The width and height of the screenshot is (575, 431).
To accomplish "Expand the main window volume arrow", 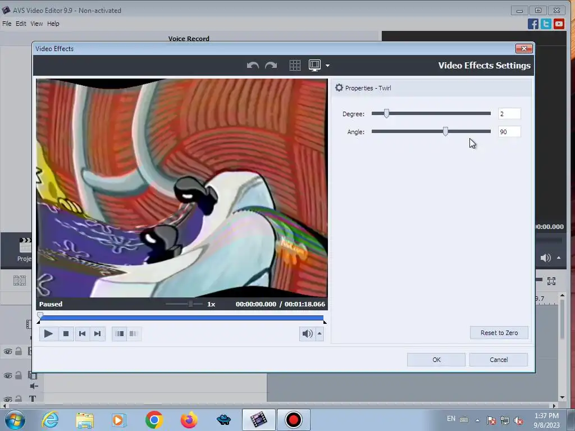I will pos(559,258).
